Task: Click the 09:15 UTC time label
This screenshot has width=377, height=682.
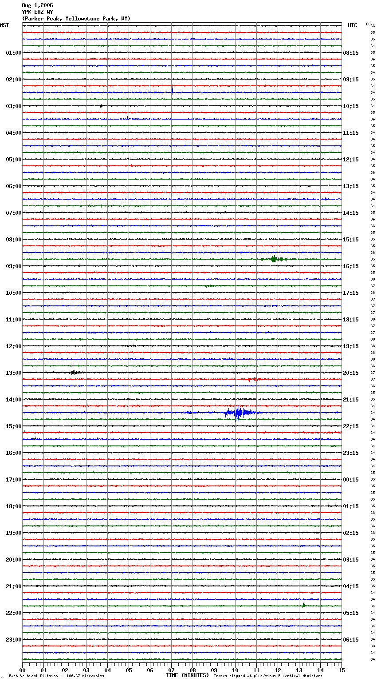Action: pyautogui.click(x=351, y=80)
